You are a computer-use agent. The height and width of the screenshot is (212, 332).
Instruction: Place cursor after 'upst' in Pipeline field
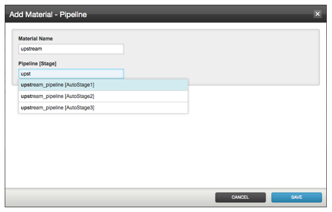(32, 74)
